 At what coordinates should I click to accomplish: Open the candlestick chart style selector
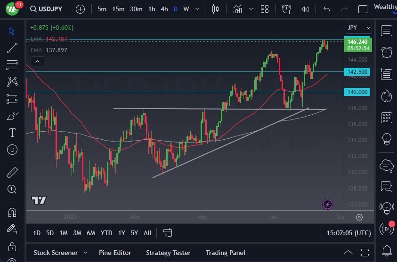point(216,9)
